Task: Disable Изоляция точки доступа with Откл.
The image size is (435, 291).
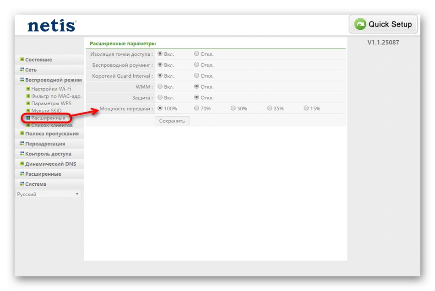Action: click(x=196, y=54)
